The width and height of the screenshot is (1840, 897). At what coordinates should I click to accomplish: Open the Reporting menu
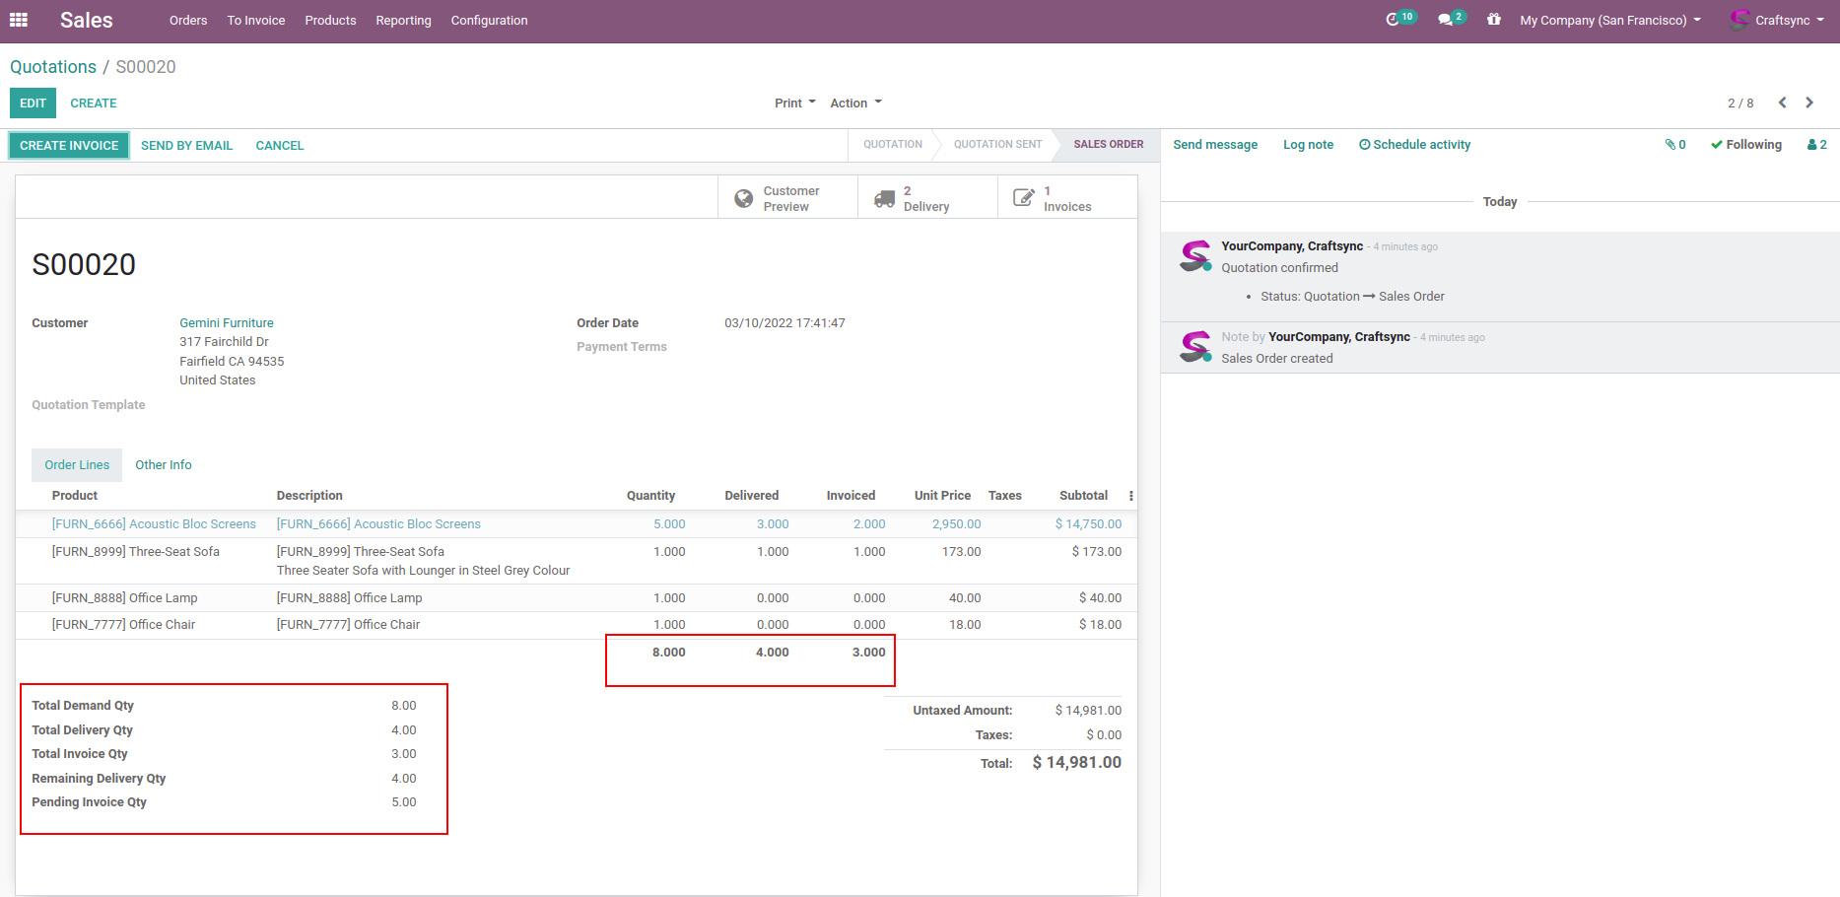point(403,20)
